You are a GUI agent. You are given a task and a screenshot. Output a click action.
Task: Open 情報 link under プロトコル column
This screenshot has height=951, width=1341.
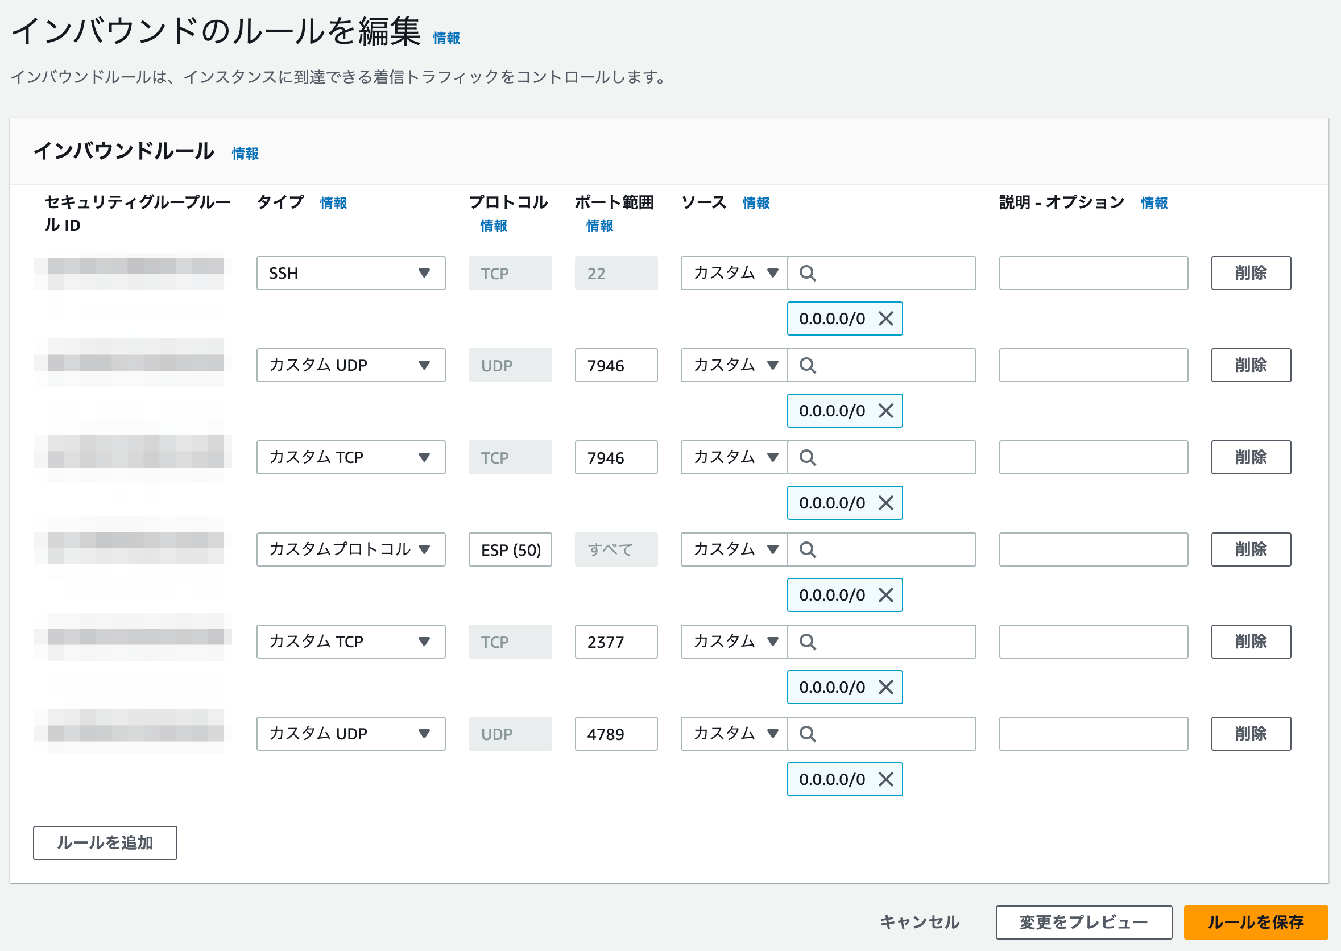coord(494,225)
